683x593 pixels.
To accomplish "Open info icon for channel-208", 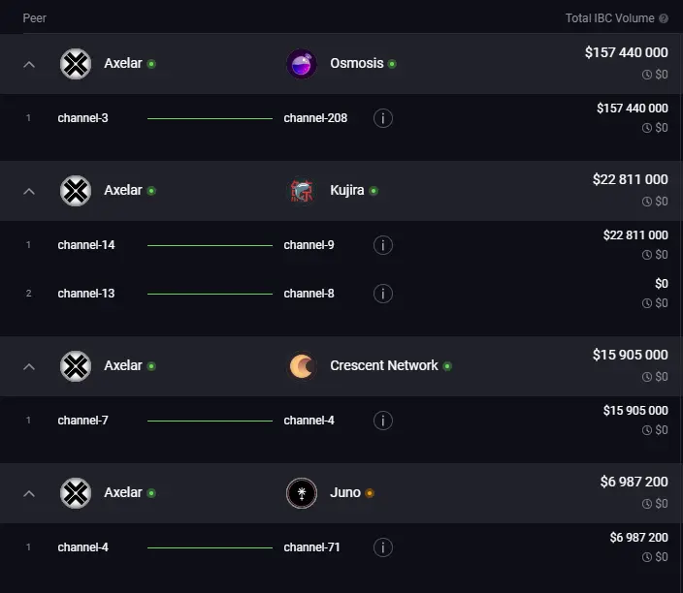I will click(383, 118).
